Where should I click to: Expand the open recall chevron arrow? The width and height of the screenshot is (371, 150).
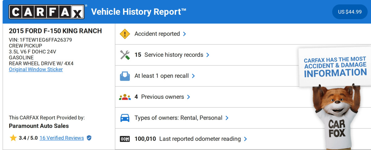(x=193, y=76)
